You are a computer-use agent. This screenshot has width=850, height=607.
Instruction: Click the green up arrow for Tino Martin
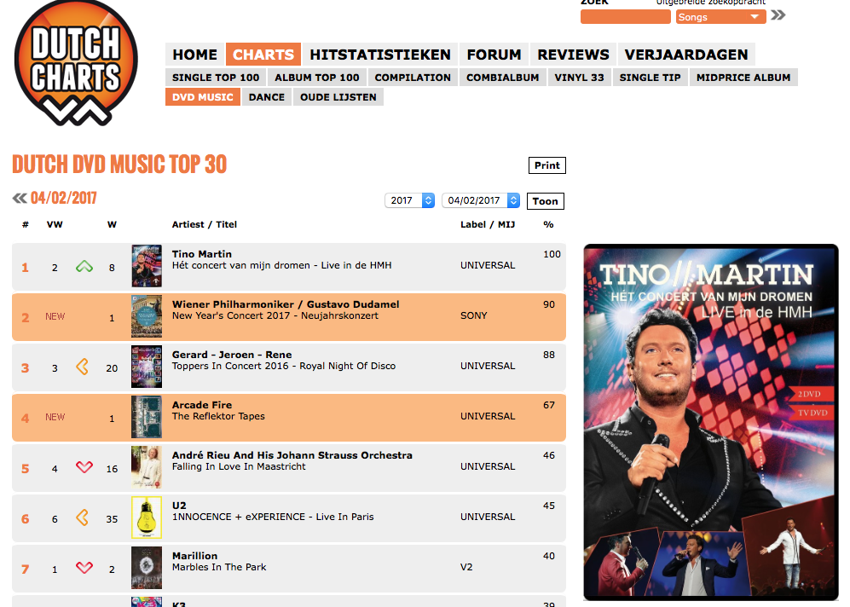(84, 267)
